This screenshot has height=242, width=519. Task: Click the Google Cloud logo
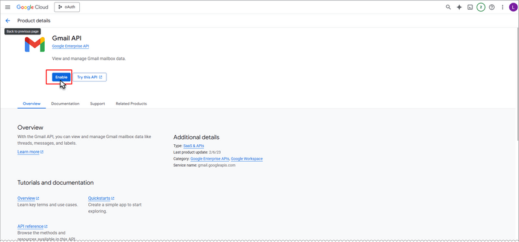tap(33, 7)
